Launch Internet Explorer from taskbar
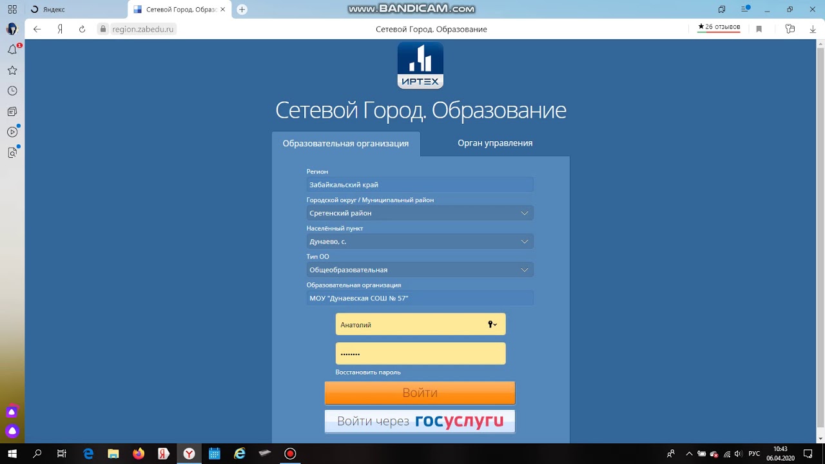This screenshot has height=464, width=825. point(240,454)
